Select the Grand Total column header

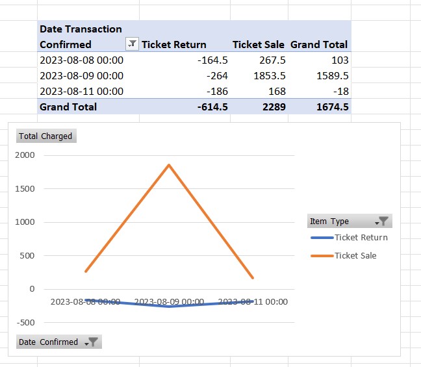point(319,45)
